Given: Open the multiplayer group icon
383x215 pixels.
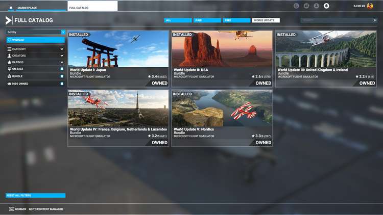Looking at the screenshot, I should tap(306, 6).
